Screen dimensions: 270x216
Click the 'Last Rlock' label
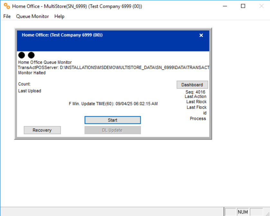point(196,102)
